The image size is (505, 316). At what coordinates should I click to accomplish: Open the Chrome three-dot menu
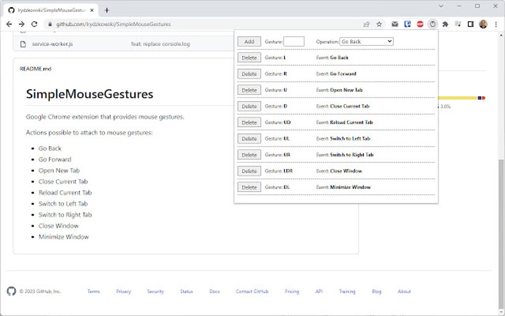[x=496, y=24]
